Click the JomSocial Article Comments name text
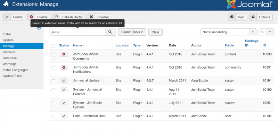This screenshot has width=278, height=133. pyautogui.click(x=85, y=56)
